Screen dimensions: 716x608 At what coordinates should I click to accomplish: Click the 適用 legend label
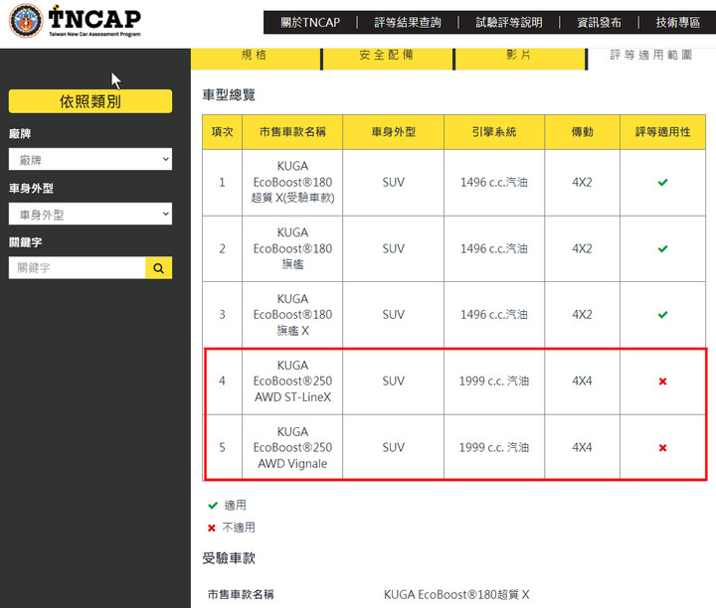[x=235, y=506]
